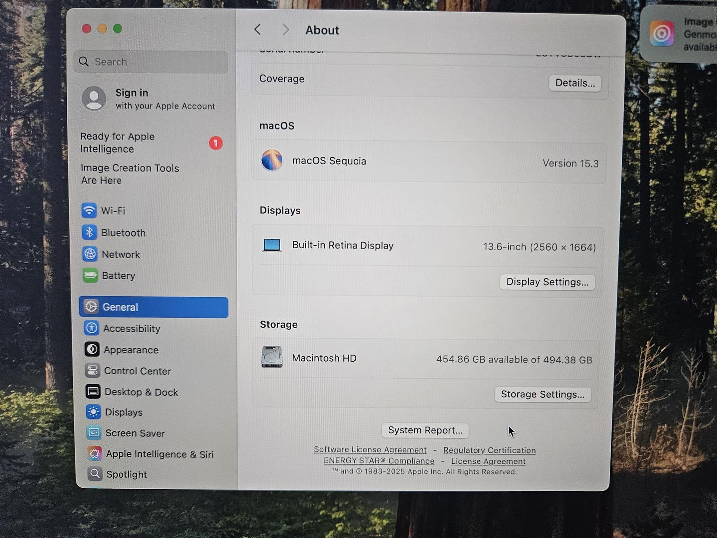Open Accessibility settings
717x538 pixels.
point(154,328)
